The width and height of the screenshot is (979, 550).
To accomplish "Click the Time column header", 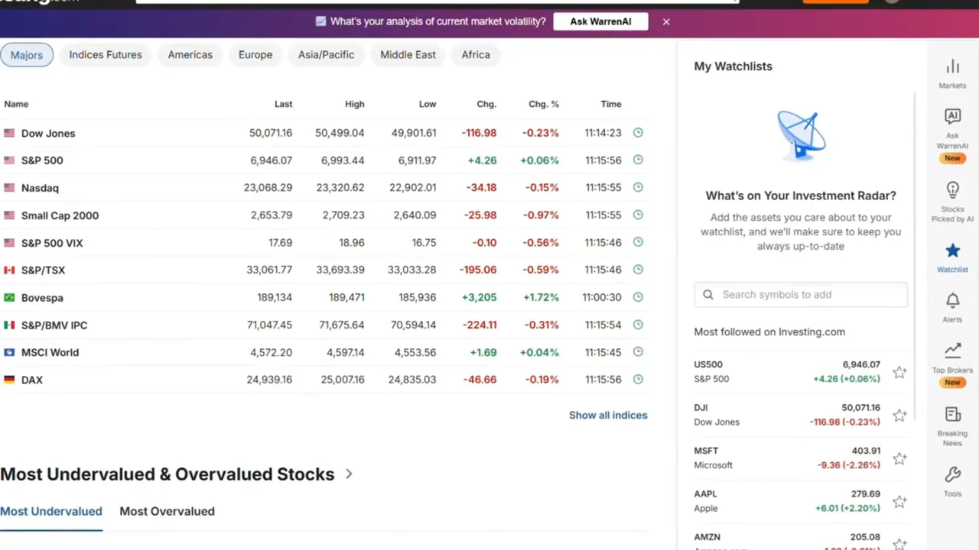I will pos(611,104).
